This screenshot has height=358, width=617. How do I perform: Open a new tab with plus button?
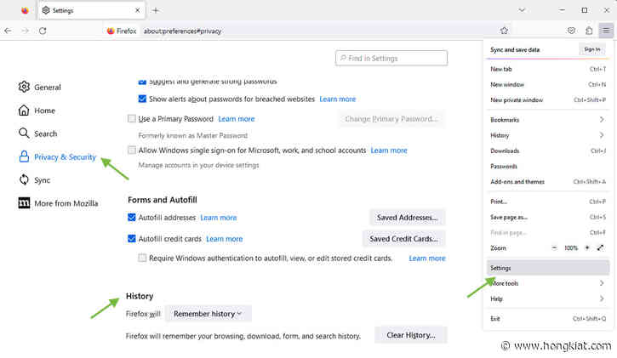pos(156,10)
